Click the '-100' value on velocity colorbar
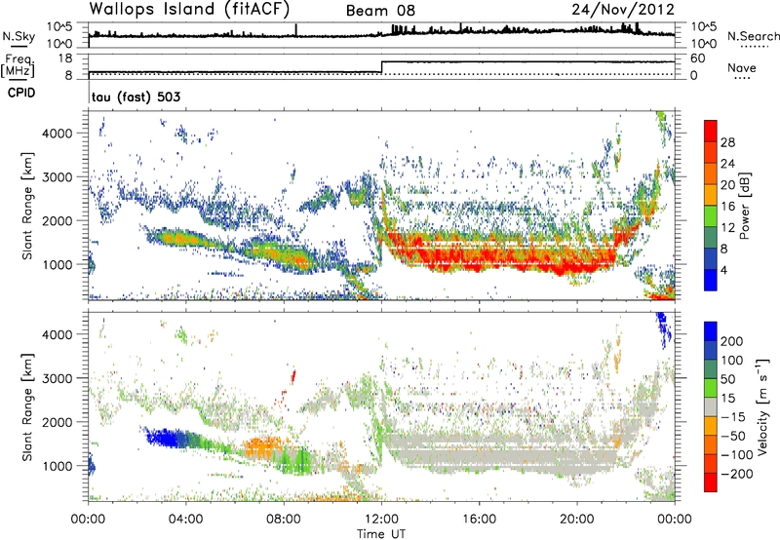The image size is (780, 540). click(737, 455)
